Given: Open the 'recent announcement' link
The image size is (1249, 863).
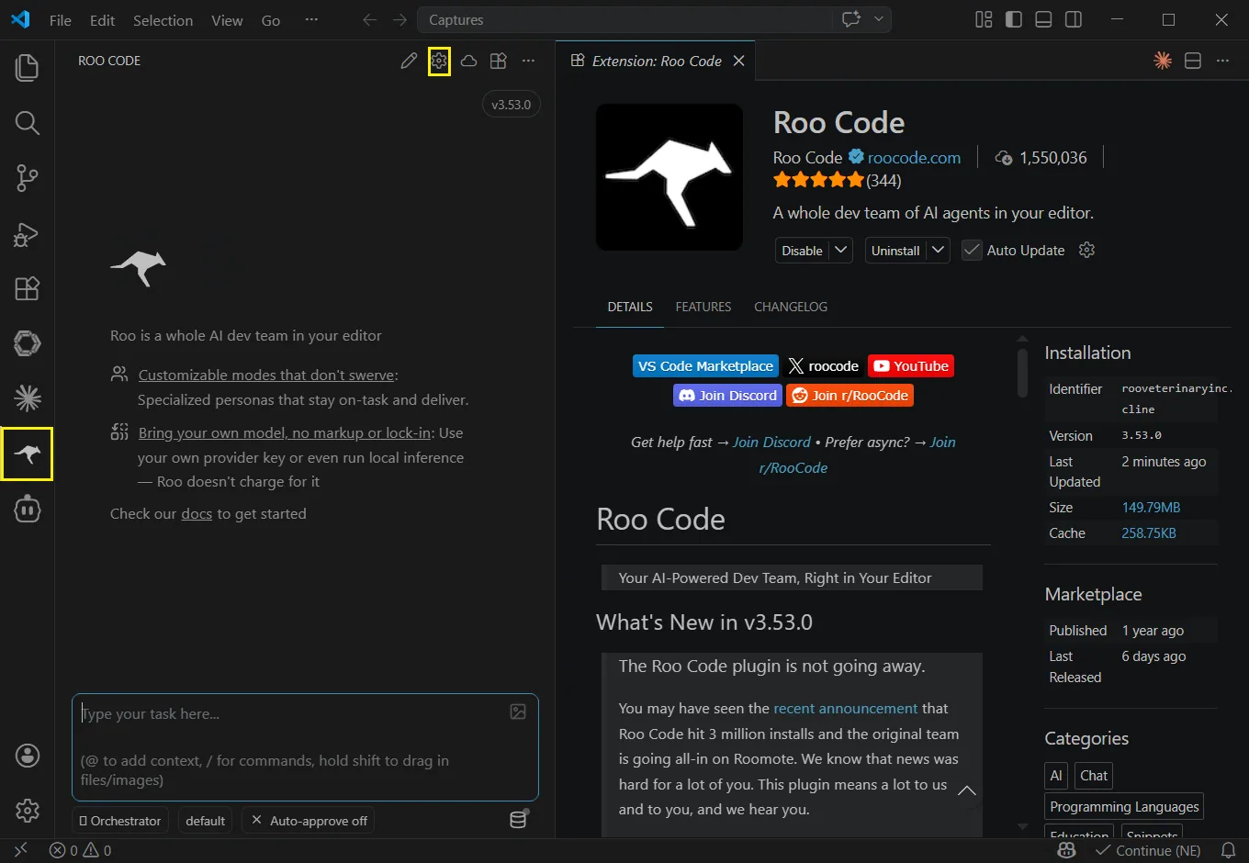Looking at the screenshot, I should pos(846,709).
